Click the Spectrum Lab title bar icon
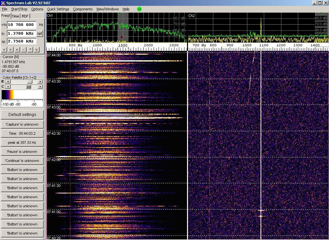Viewport: 329px width, 240px height. click(x=3, y=3)
